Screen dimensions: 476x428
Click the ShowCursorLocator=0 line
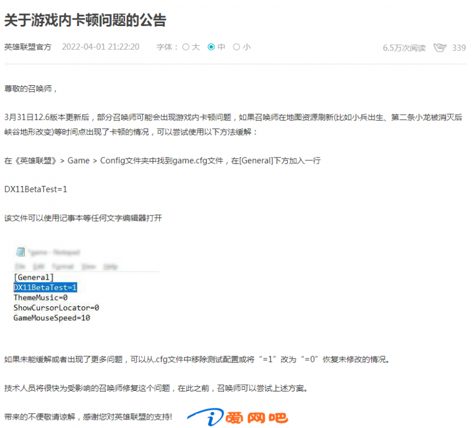pos(56,308)
